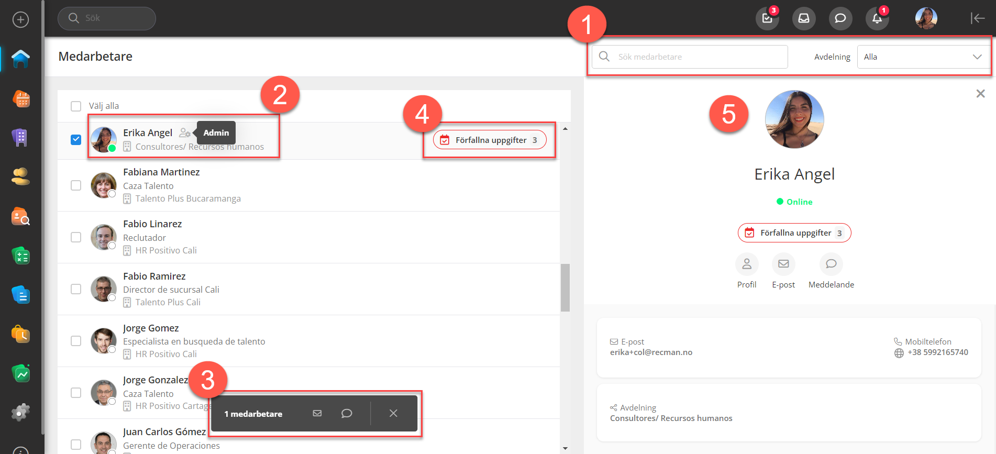The height and width of the screenshot is (454, 996).
Task: Click the Meddelande icon in employee panel
Action: point(831,264)
